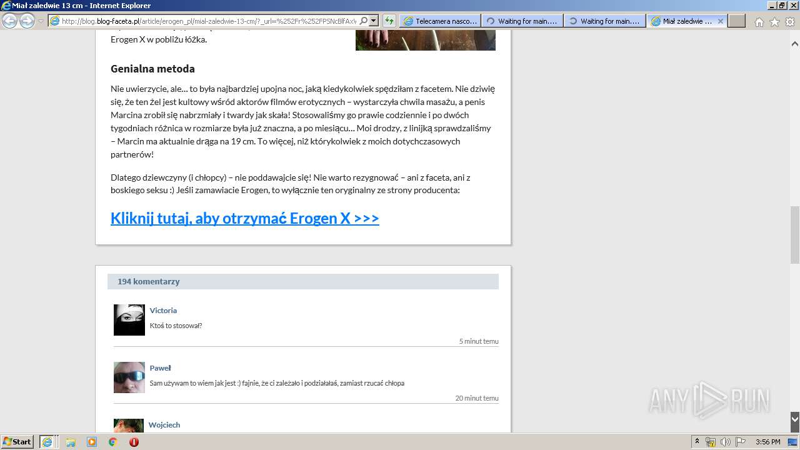The width and height of the screenshot is (800, 450).
Task: Click Victoria's avatar image
Action: point(129,320)
